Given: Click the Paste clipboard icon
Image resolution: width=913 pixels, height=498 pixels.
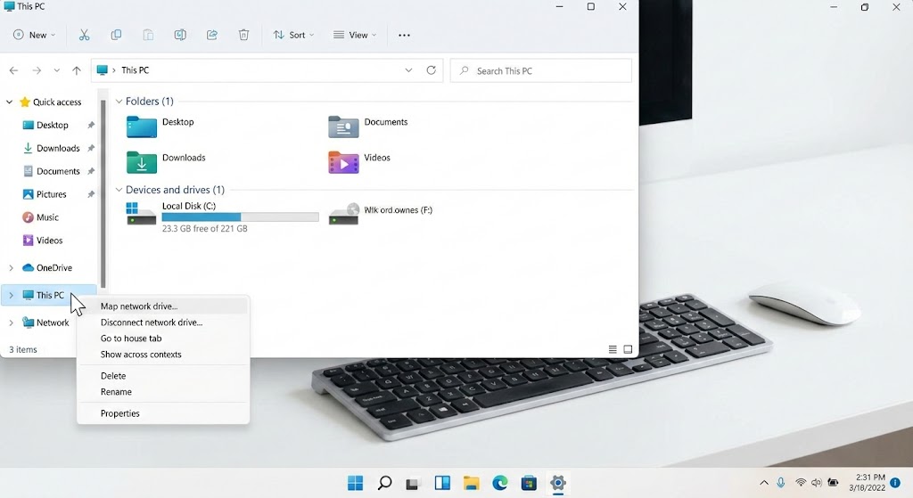Looking at the screenshot, I should click(149, 35).
